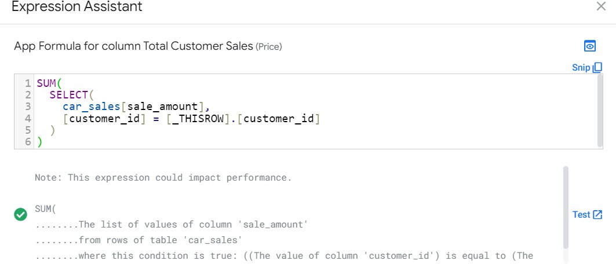The image size is (616, 264).
Task: Click car_sales[sale_amount] in the editor
Action: (x=132, y=107)
